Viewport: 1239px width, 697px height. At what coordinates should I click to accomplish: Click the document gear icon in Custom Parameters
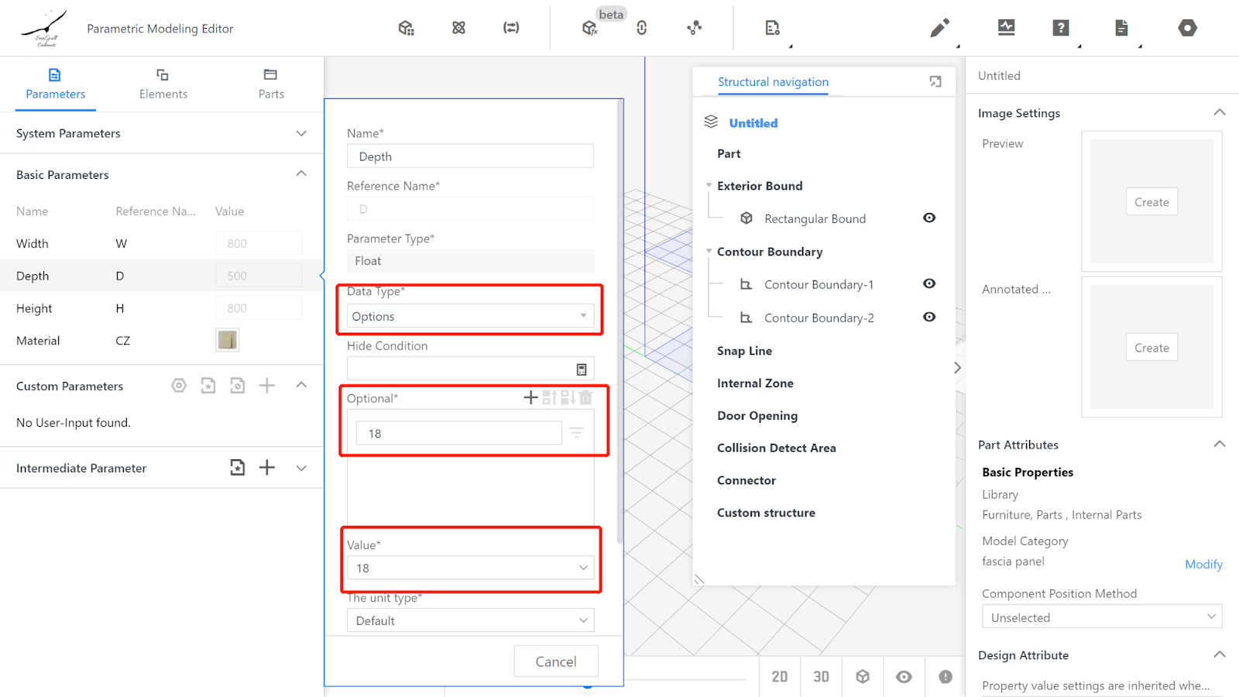[x=238, y=386]
